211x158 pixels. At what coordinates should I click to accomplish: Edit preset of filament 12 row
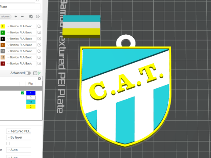tap(39, 57)
